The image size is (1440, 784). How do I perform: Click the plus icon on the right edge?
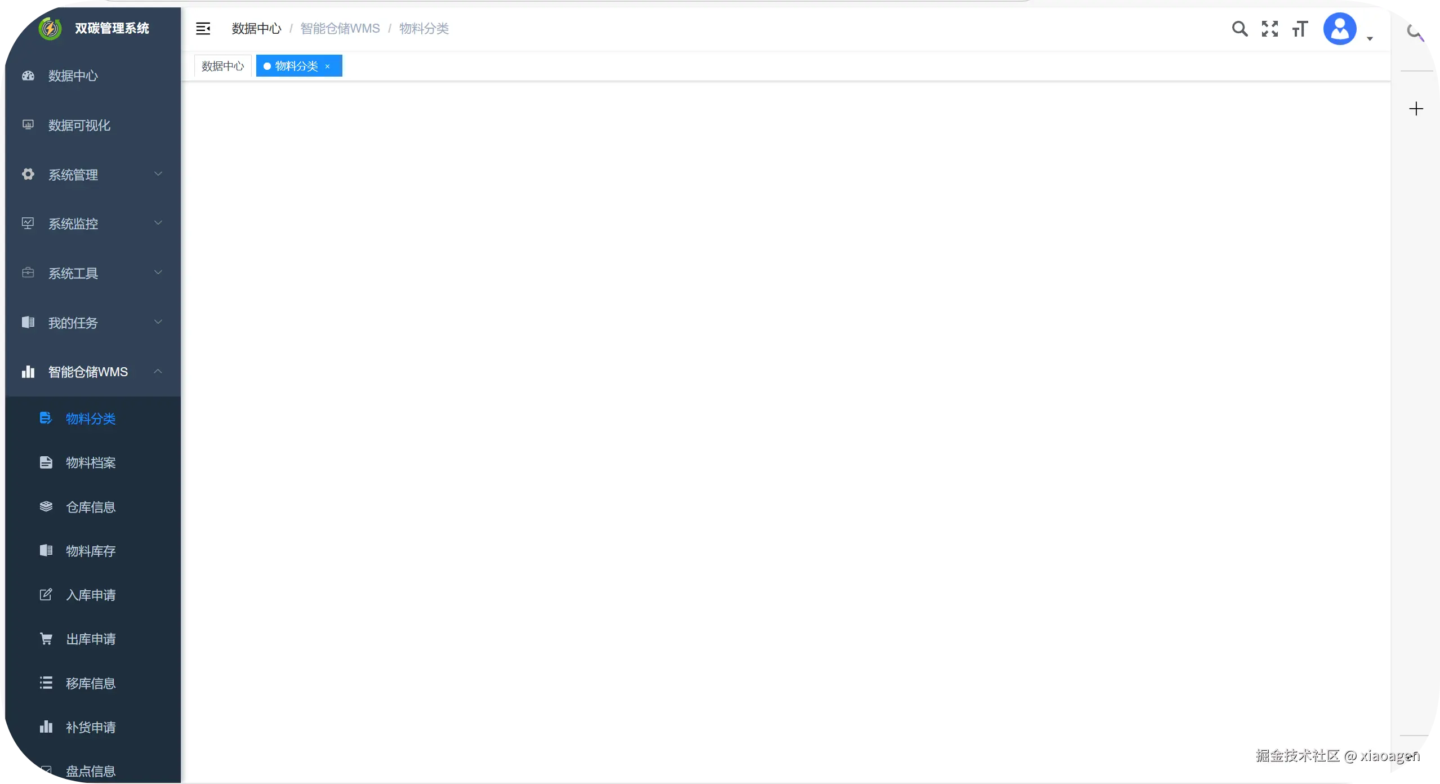tap(1416, 108)
